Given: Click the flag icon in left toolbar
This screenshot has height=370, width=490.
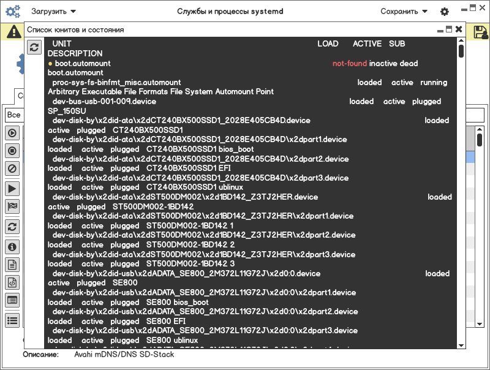Looking at the screenshot, I should point(12,206).
